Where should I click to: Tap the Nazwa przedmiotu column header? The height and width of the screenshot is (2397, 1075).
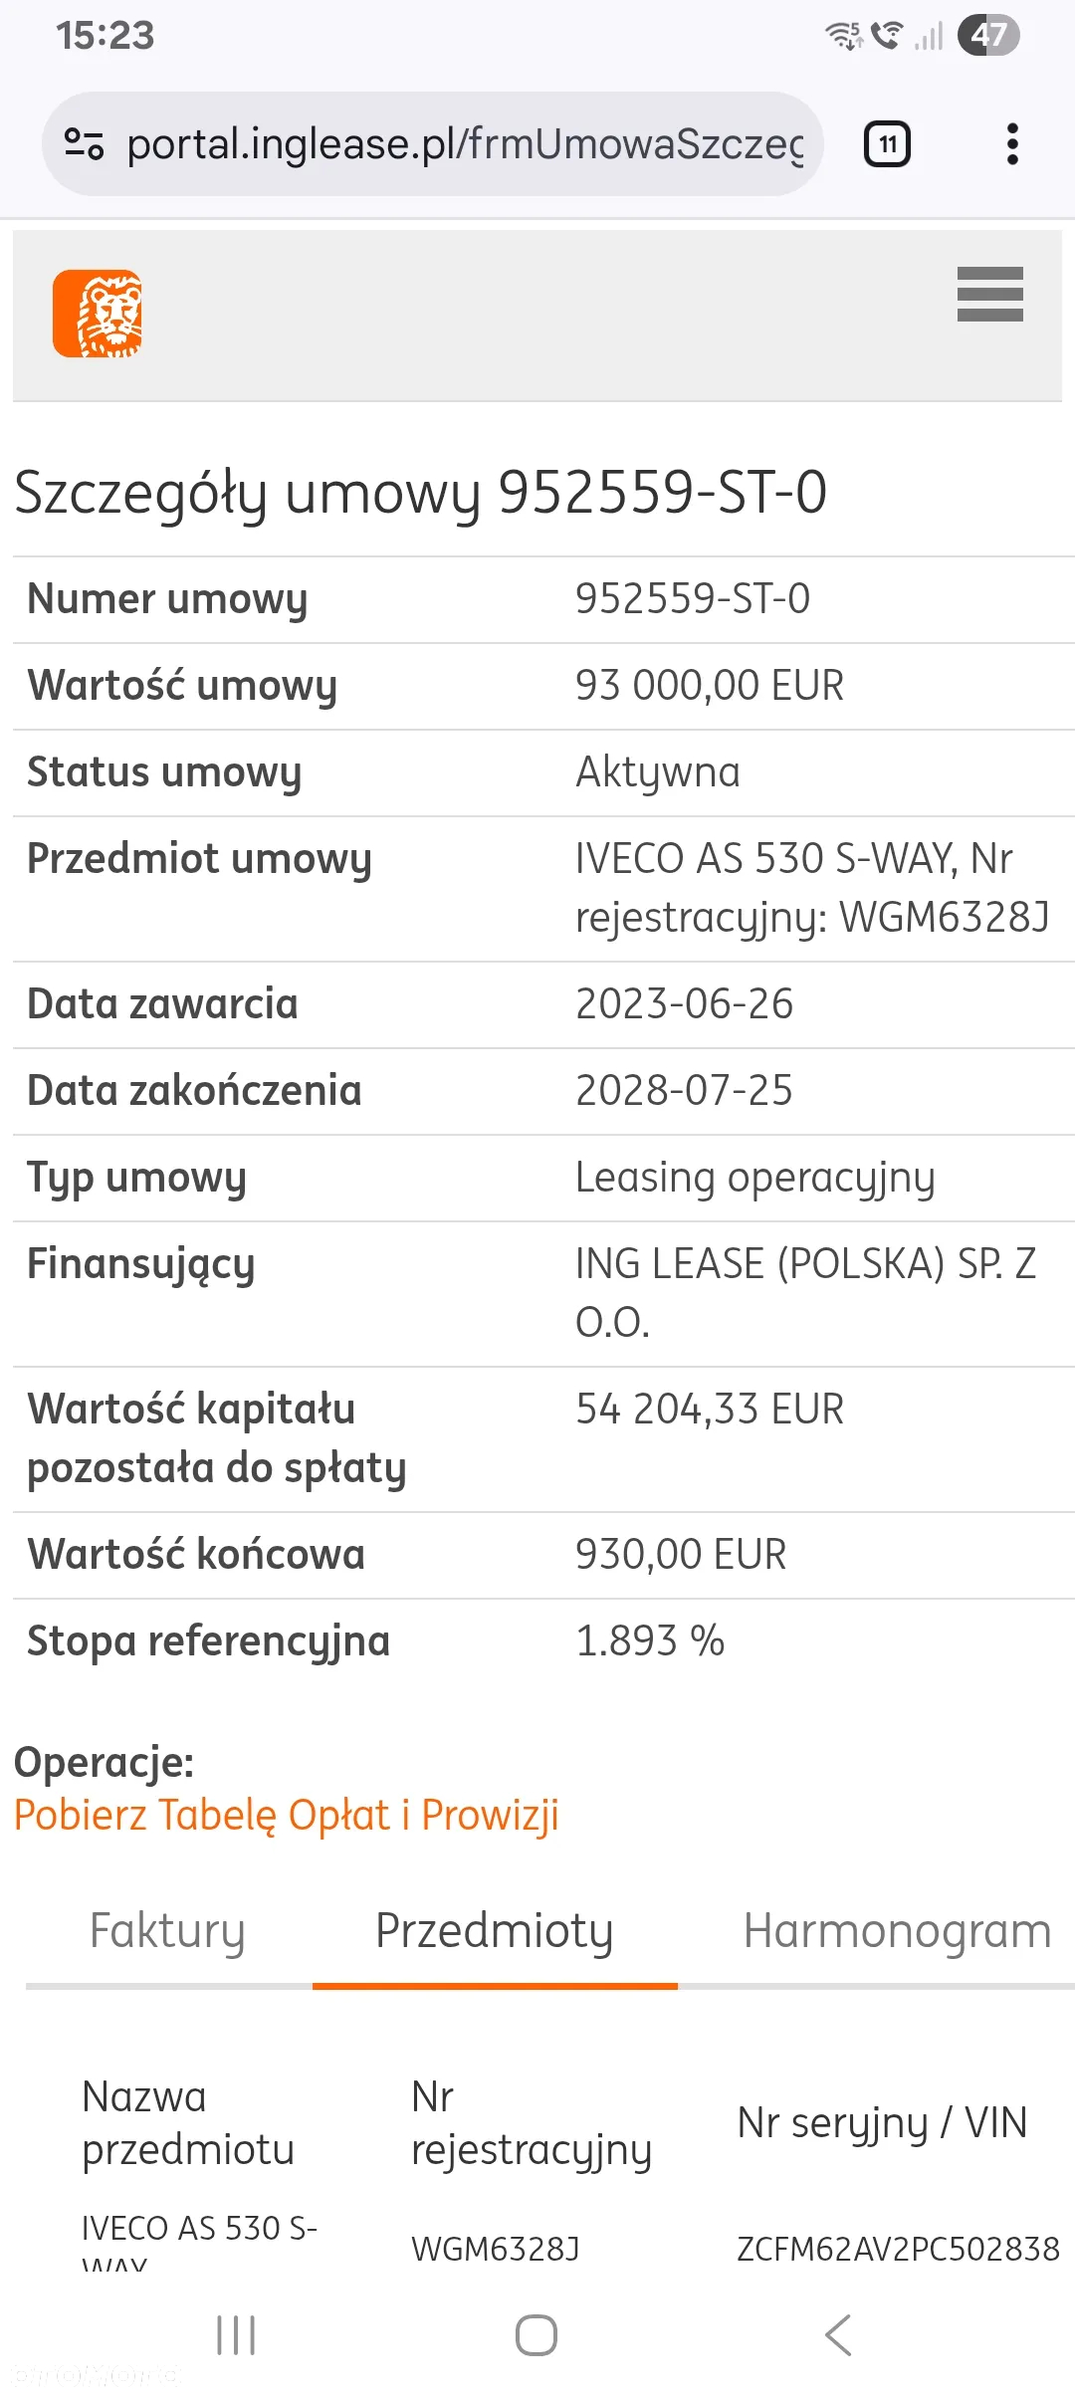click(x=188, y=2123)
